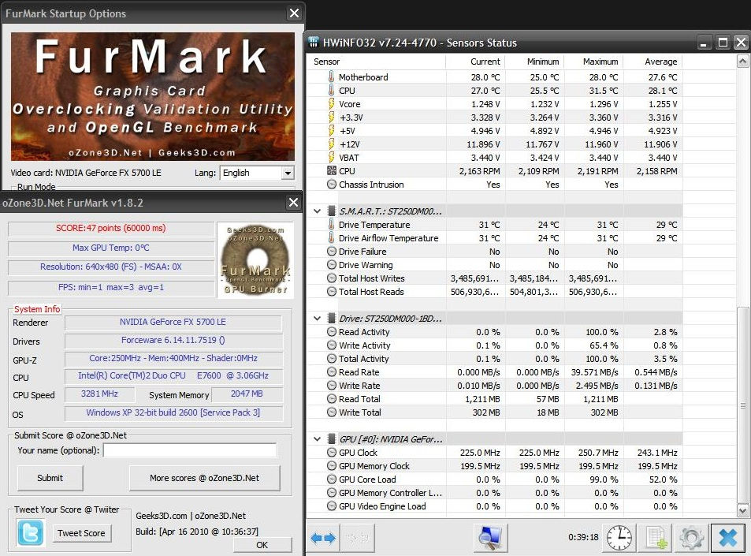Click the HWiNFO log file icon
Viewport: 751px width, 556px height.
pos(655,538)
